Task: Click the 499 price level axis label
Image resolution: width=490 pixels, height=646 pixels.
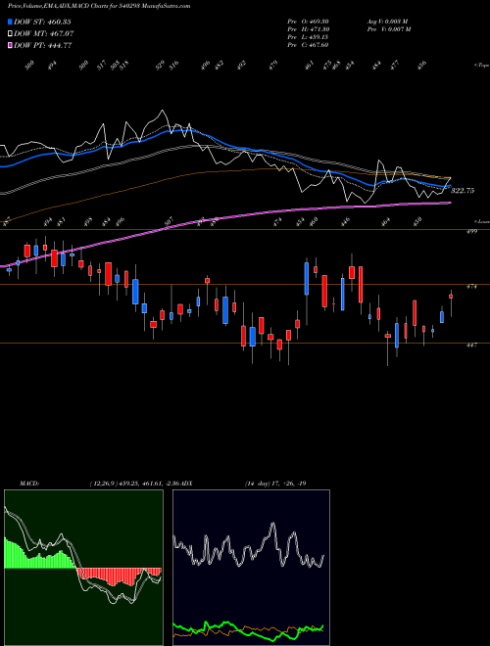Action: click(471, 232)
